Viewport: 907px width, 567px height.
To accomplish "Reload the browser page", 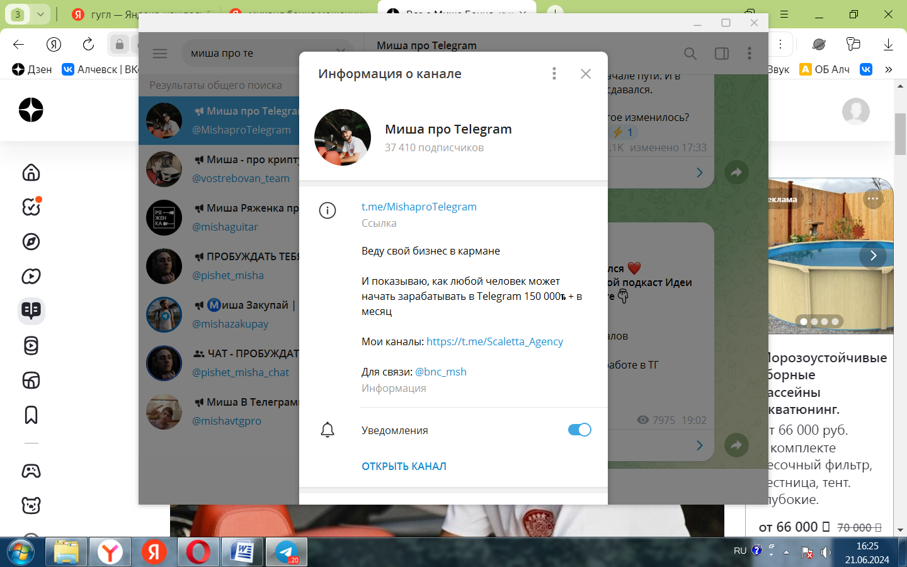I will click(88, 44).
